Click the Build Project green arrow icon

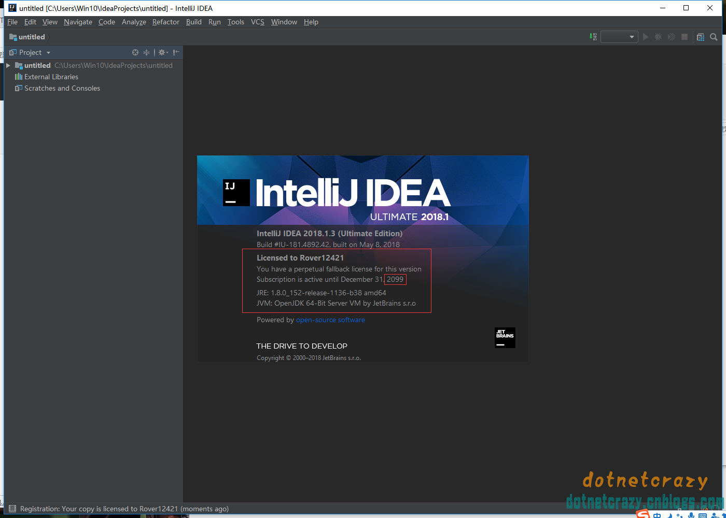[593, 37]
